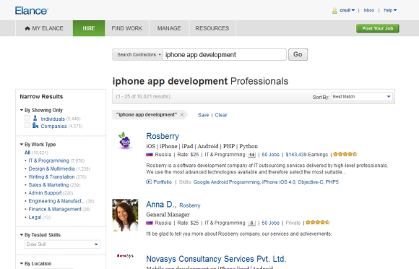
Task: Click the Rosberry company logo
Action: [x=125, y=140]
